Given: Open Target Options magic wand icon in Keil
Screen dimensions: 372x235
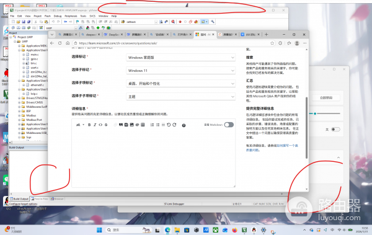Looking at the screenshot, I should point(81,28).
